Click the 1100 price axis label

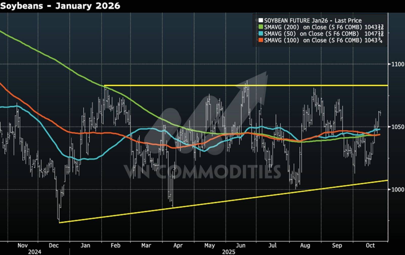(398, 64)
